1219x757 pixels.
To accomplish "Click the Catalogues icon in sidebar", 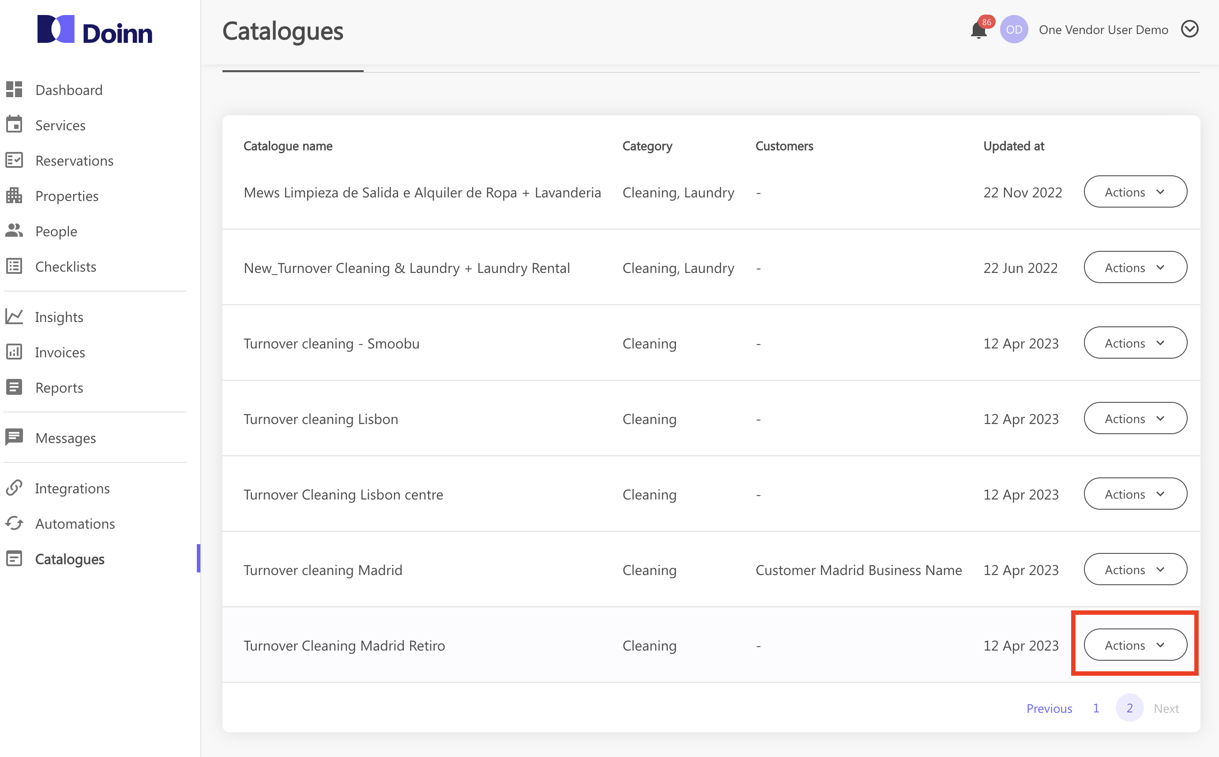I will 14,559.
